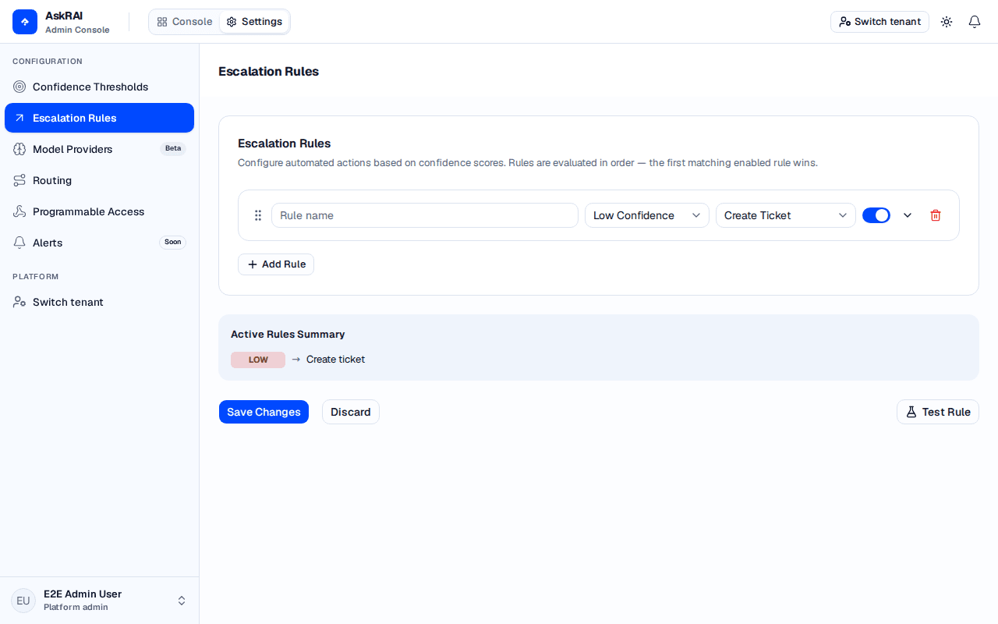Image resolution: width=998 pixels, height=624 pixels.
Task: Grab the rule drag handle icon
Action: 258,215
